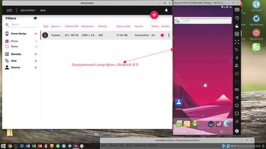Sort devices by Name column
The image size is (266, 149).
55,26
